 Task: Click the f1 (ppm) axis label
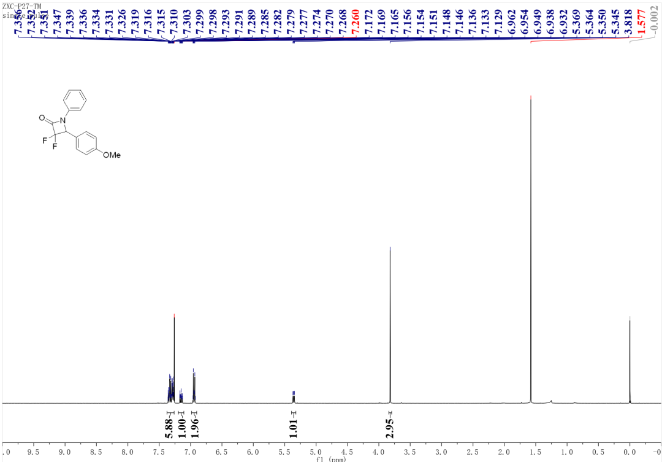tap(330, 459)
